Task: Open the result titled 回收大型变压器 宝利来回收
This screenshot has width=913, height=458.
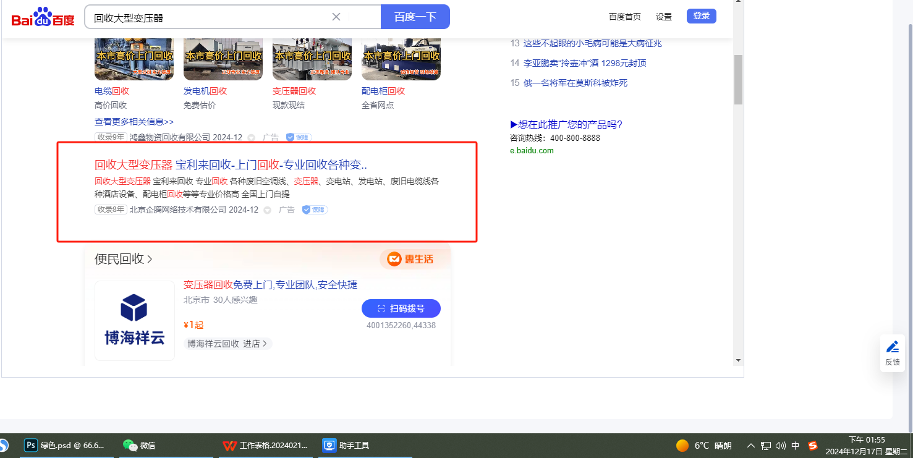Action: pyautogui.click(x=231, y=164)
